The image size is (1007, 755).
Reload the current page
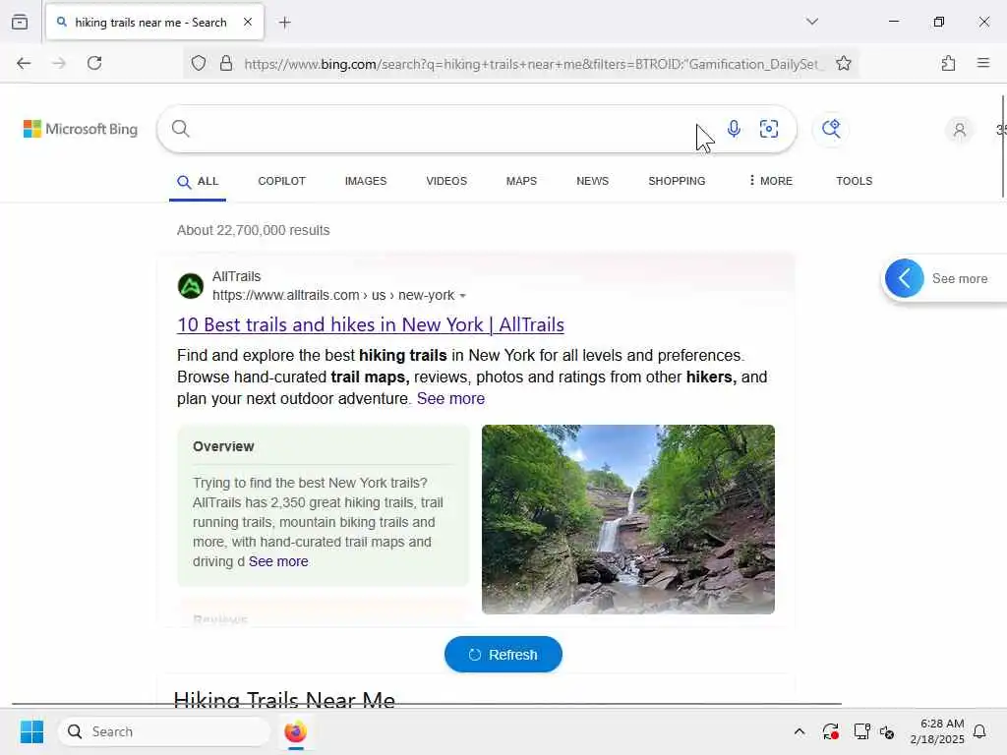click(x=94, y=63)
